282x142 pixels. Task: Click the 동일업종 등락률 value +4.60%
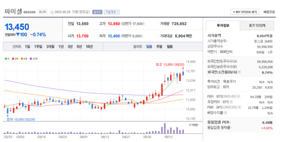pos(267,128)
